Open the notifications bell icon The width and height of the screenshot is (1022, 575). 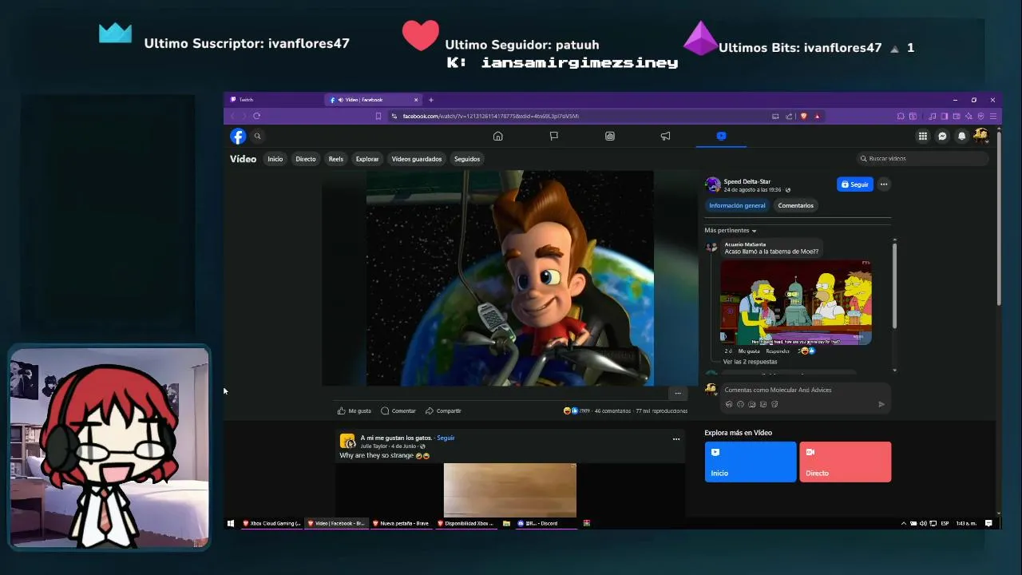961,136
